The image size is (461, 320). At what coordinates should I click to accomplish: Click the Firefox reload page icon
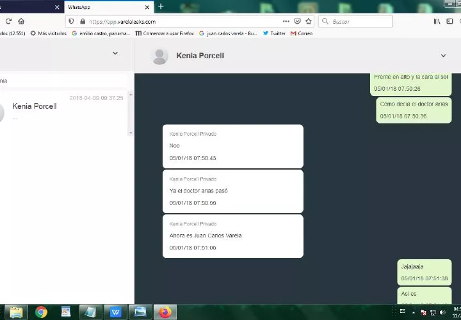[8, 21]
